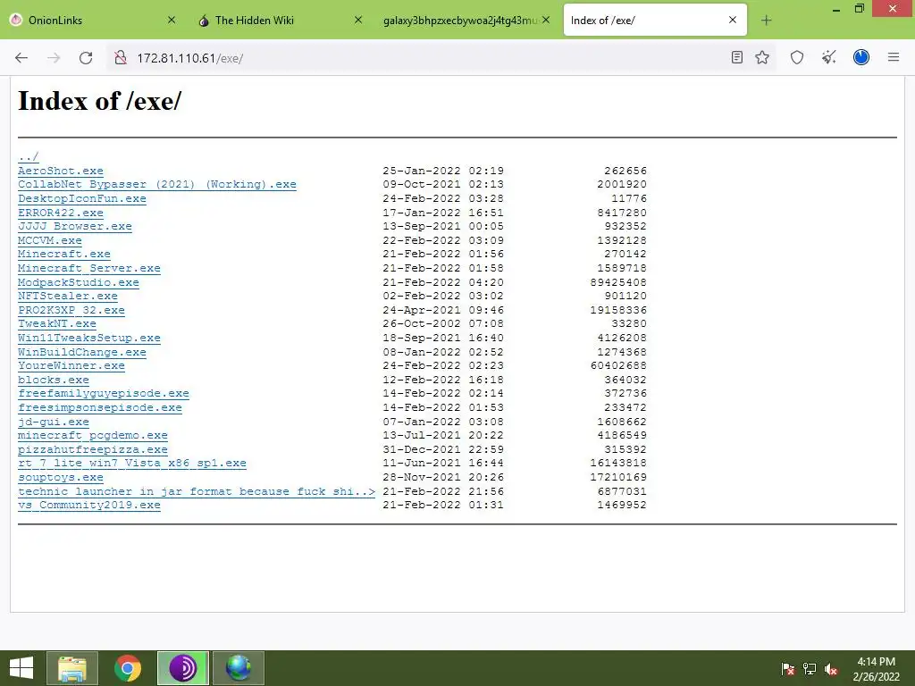Click the insecure connection padlock icon
This screenshot has height=686, width=915.
[121, 58]
